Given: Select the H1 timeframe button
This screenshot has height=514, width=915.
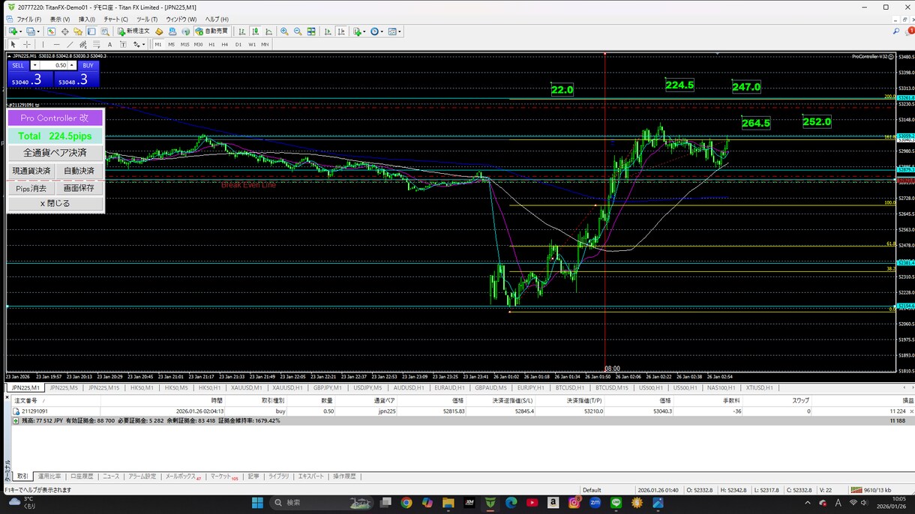Looking at the screenshot, I should 211,44.
